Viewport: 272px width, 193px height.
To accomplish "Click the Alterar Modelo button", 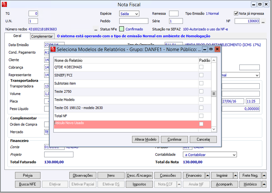I will pyautogui.click(x=146, y=139).
